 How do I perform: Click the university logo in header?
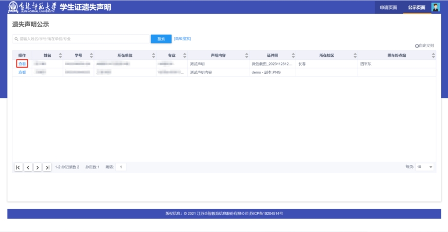tap(31, 7)
